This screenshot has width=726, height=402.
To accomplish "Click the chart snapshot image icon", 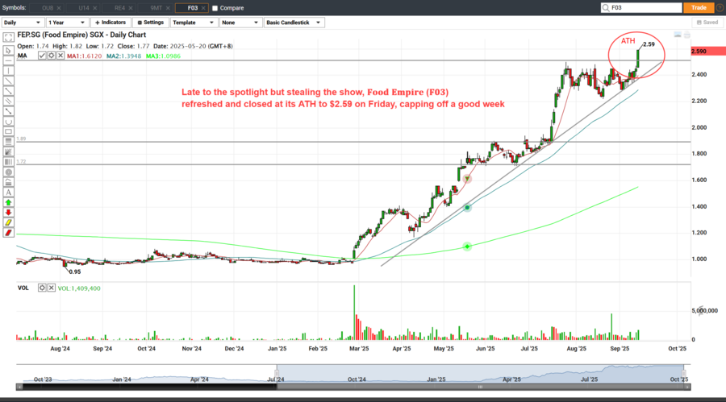I will coord(678,35).
